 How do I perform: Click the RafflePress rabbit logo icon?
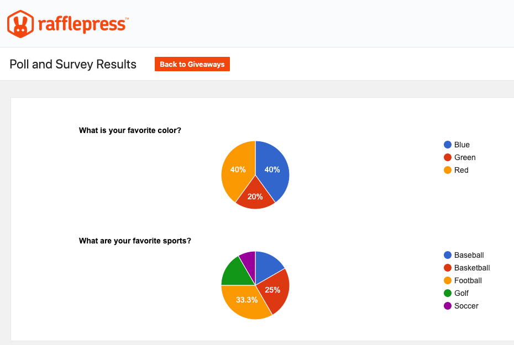tap(20, 24)
